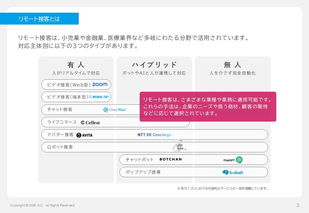Select the AVITA logo
This screenshot has height=213, width=309.
[84, 135]
